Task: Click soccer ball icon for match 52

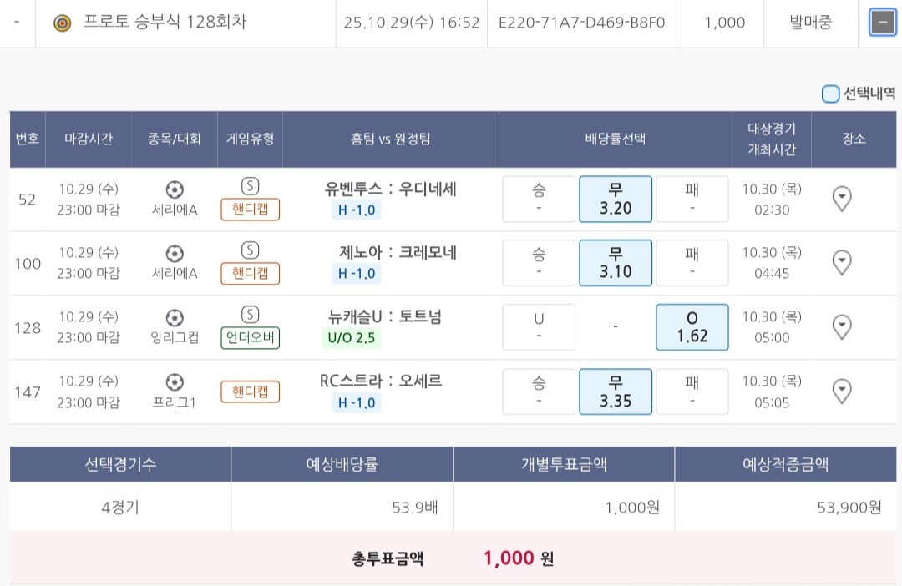Action: pyautogui.click(x=175, y=189)
